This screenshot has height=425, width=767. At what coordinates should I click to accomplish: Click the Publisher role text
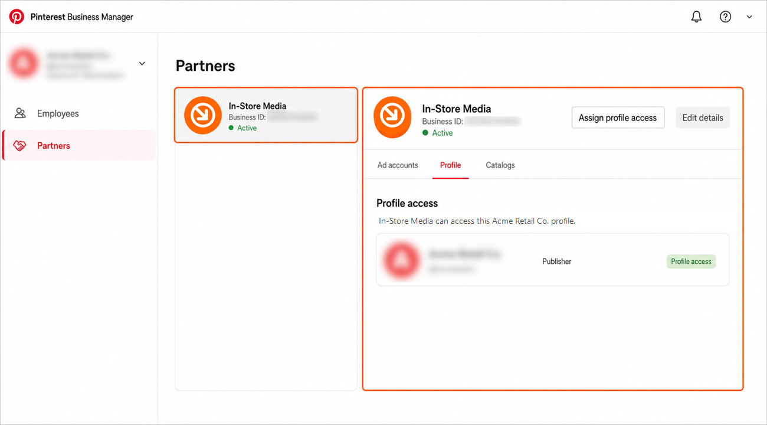click(557, 261)
